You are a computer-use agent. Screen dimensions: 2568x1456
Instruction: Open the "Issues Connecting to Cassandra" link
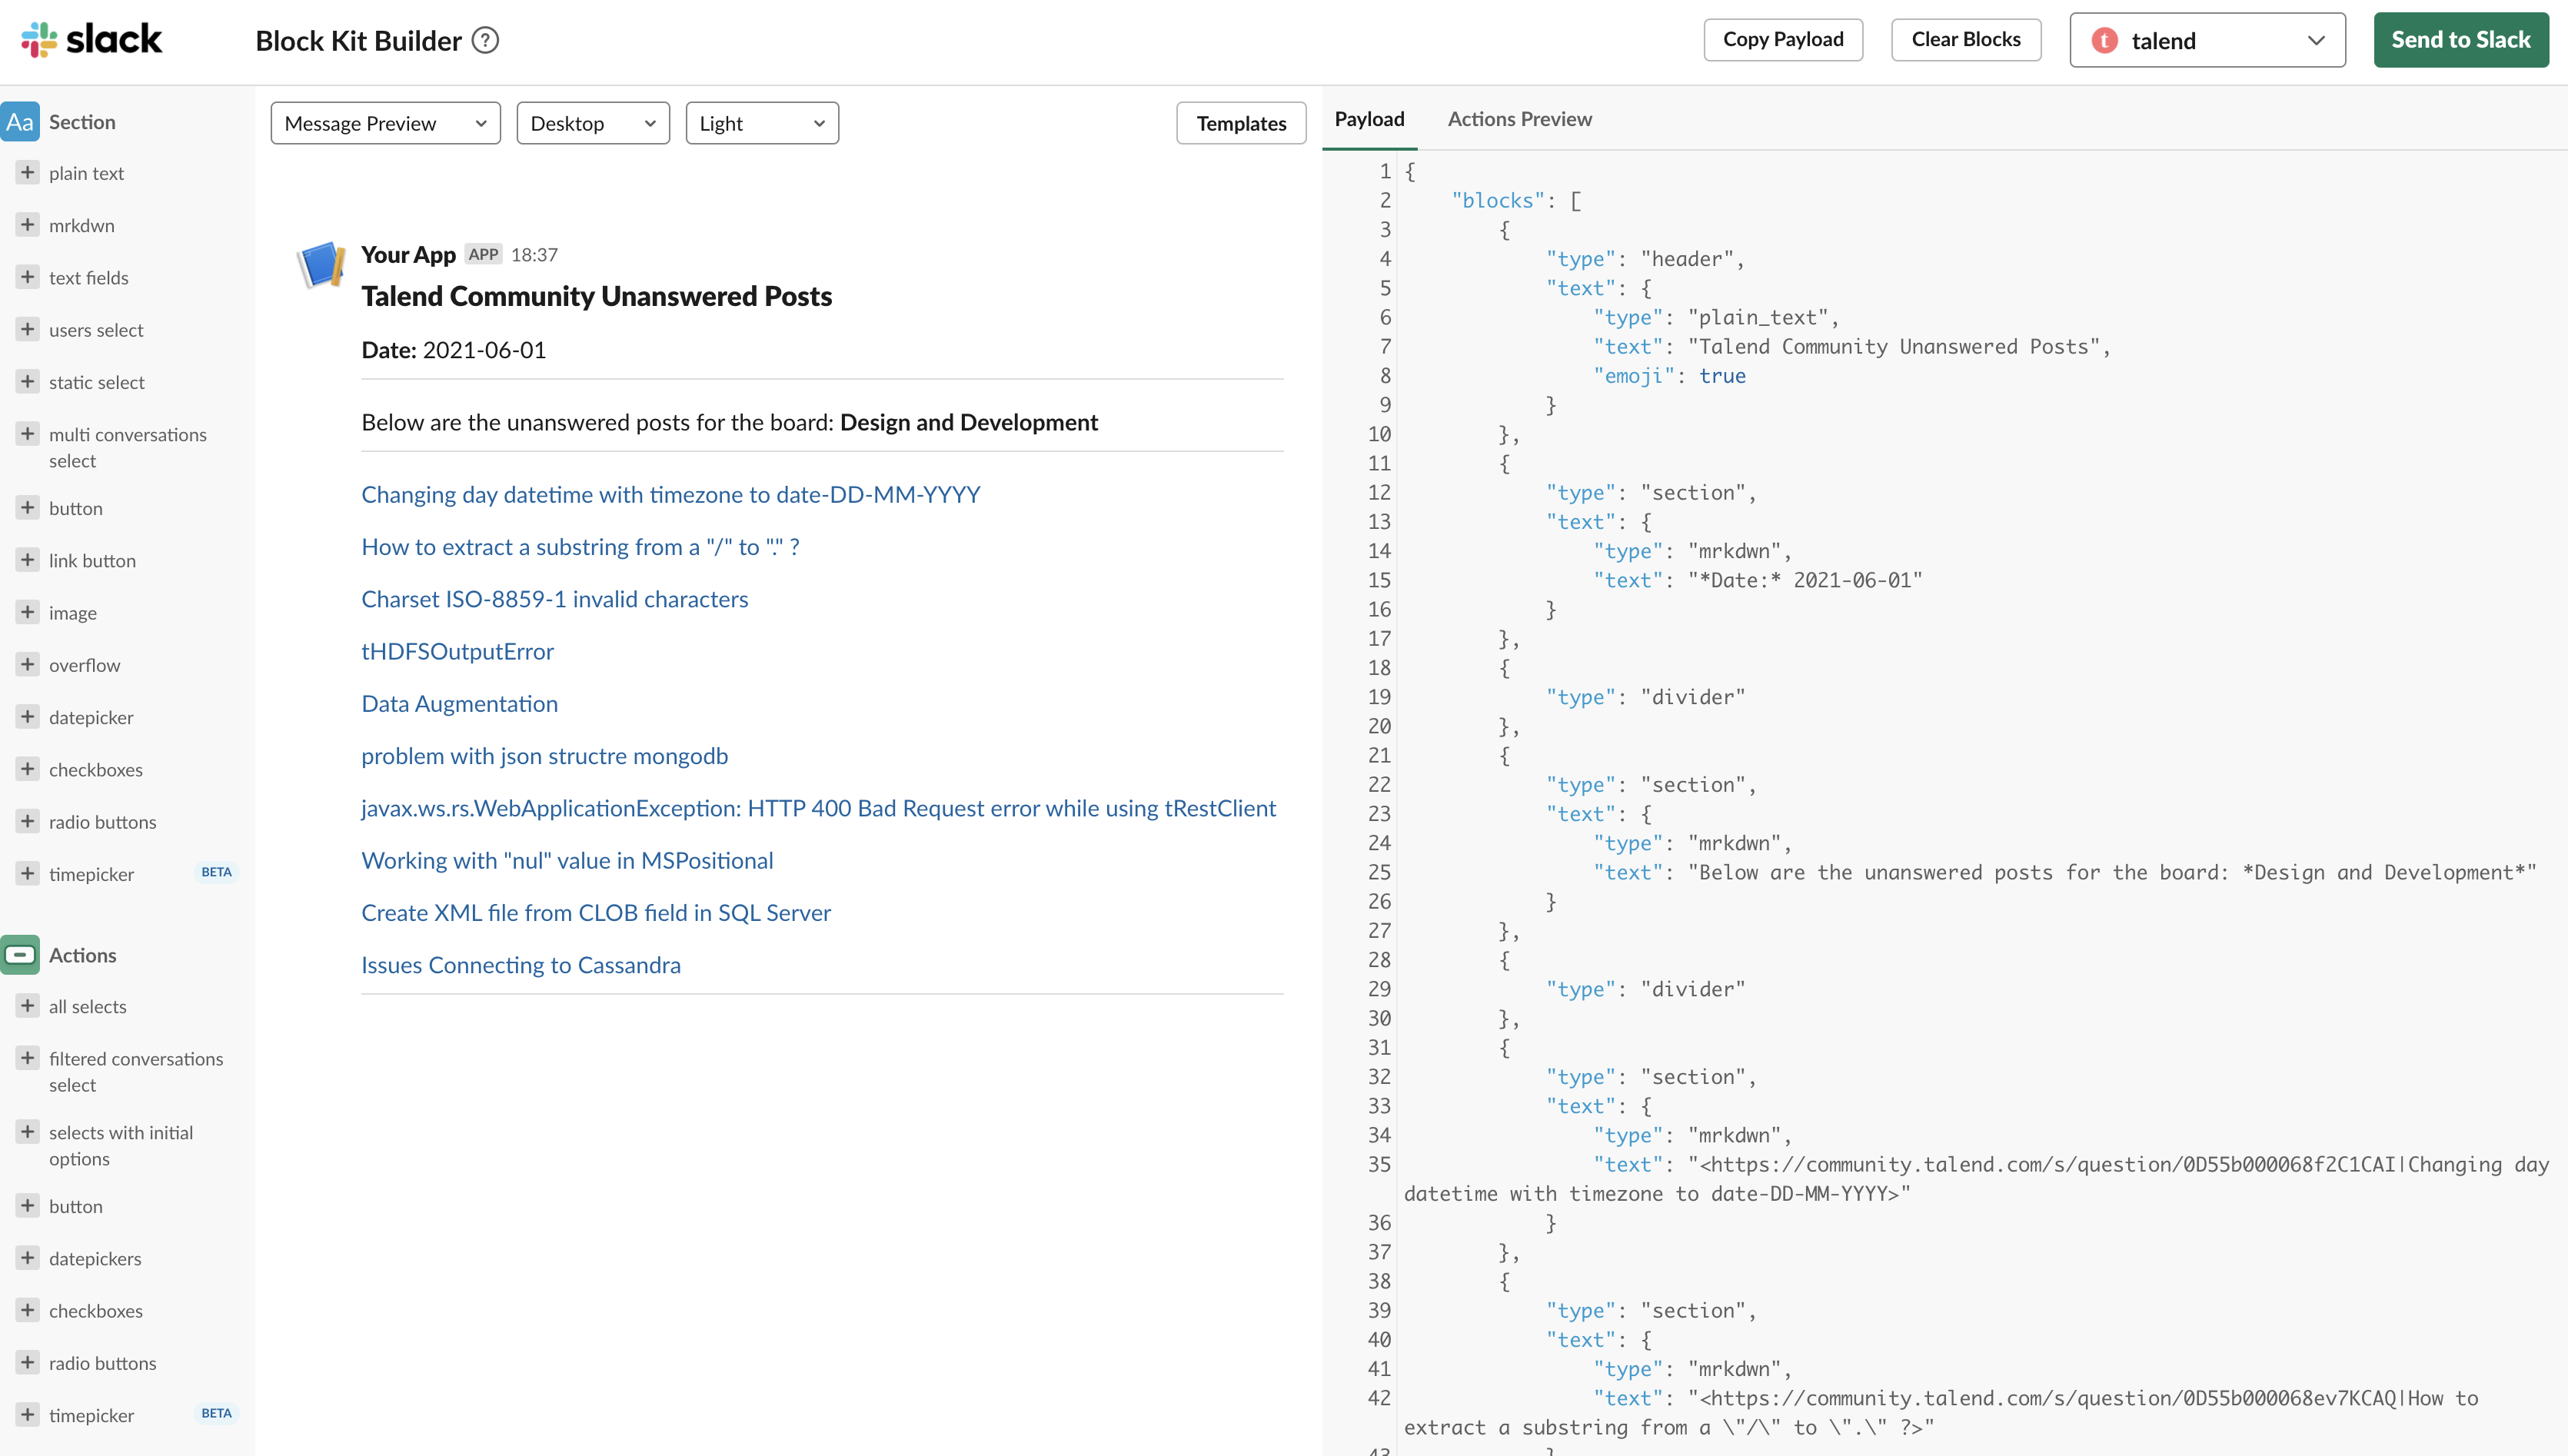pyautogui.click(x=520, y=963)
